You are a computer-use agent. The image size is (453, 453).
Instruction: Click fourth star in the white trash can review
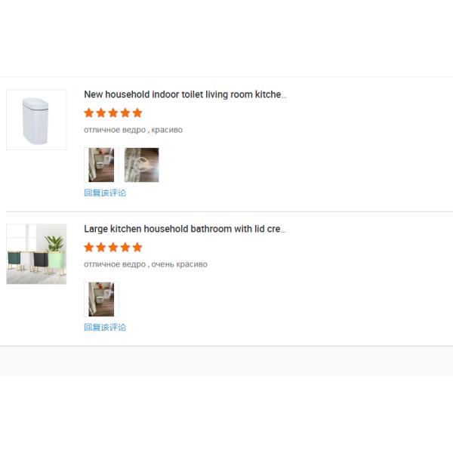[125, 113]
